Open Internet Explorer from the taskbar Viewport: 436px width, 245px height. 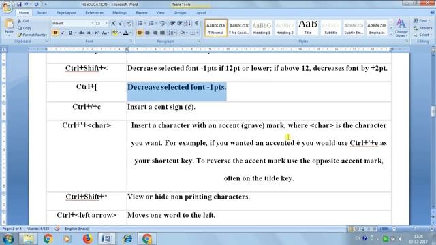tap(127, 239)
